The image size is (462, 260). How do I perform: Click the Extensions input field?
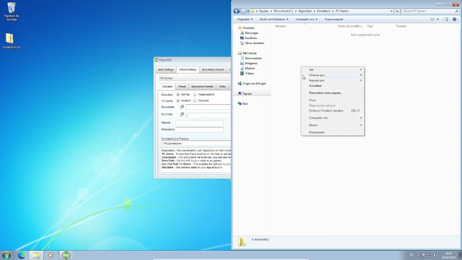pyautogui.click(x=200, y=129)
